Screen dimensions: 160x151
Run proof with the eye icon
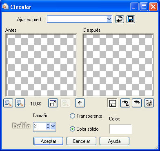pos(137,103)
